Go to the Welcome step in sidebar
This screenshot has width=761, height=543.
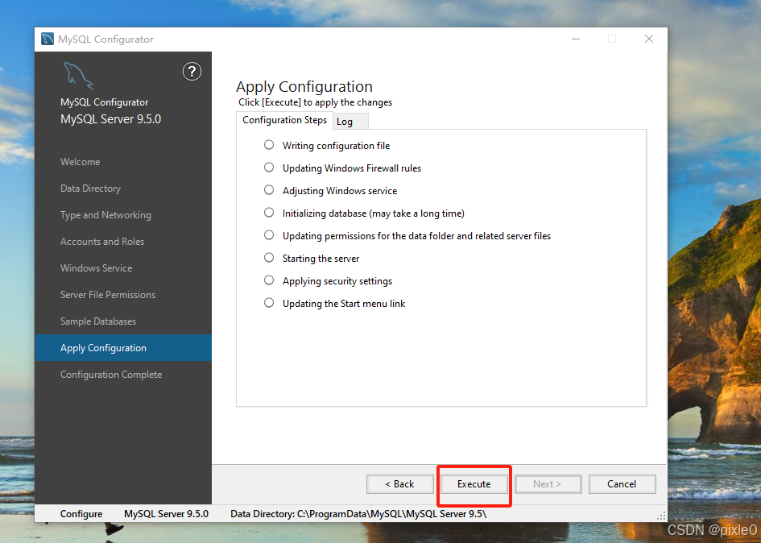pos(80,162)
